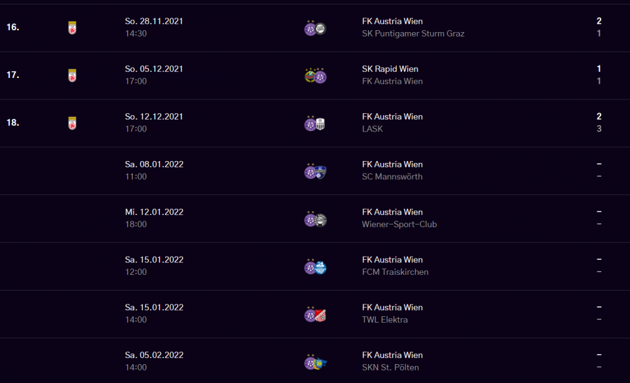Select the 05.12.2021 match date
This screenshot has width=630, height=383.
[154, 69]
